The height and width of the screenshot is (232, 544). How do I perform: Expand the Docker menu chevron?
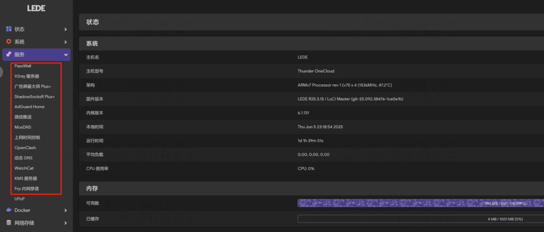point(65,210)
